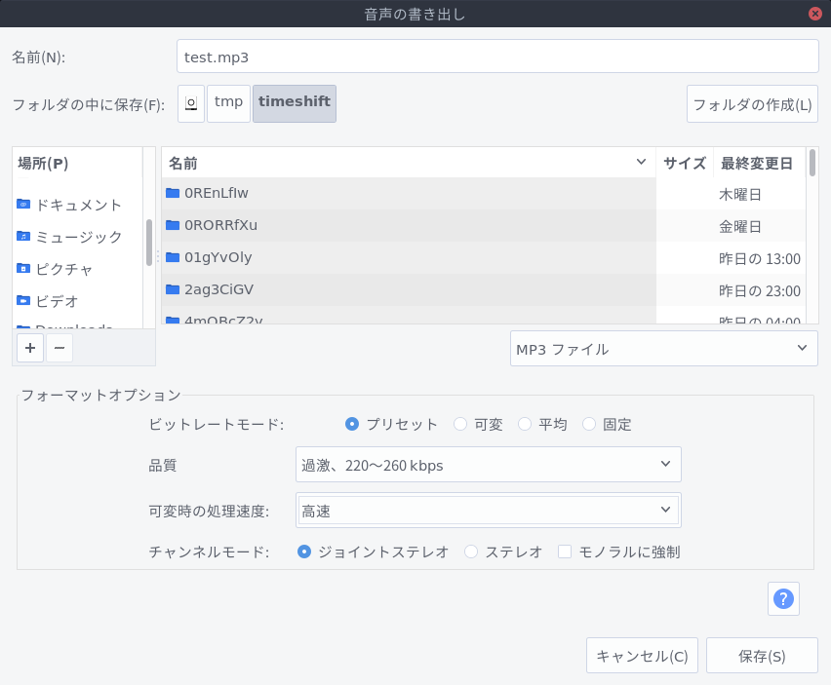Click the help question mark icon
The width and height of the screenshot is (831, 685).
pos(783,598)
